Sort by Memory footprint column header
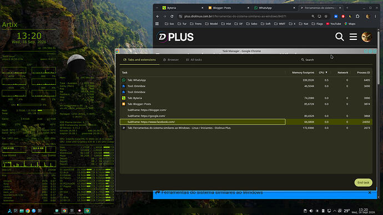 tap(303, 73)
